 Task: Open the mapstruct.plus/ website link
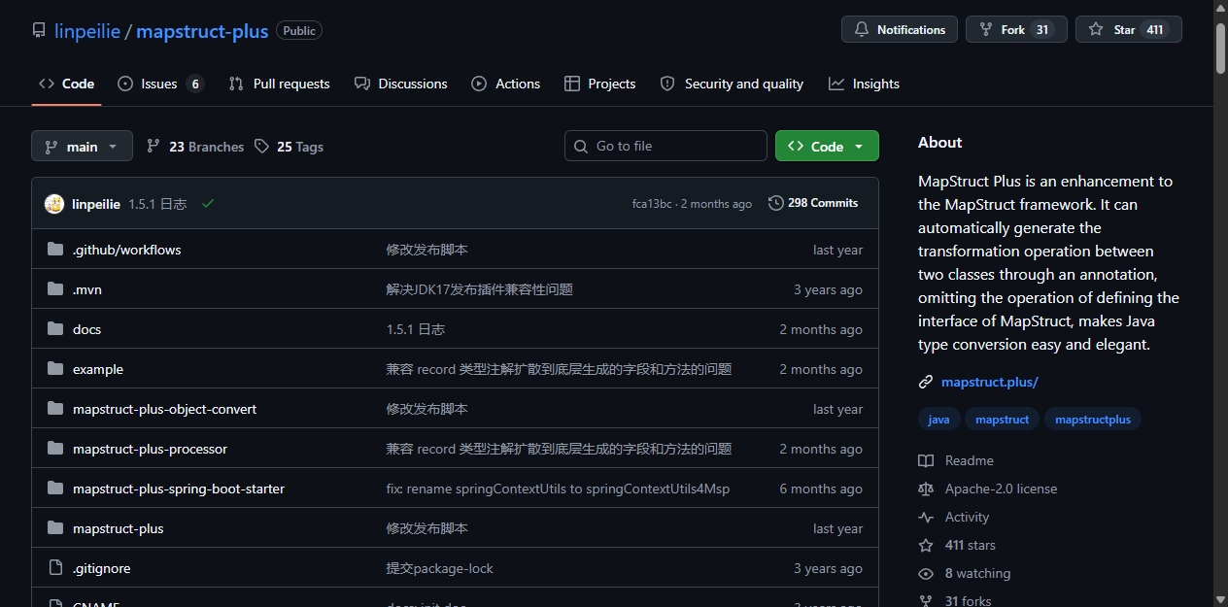(x=990, y=382)
